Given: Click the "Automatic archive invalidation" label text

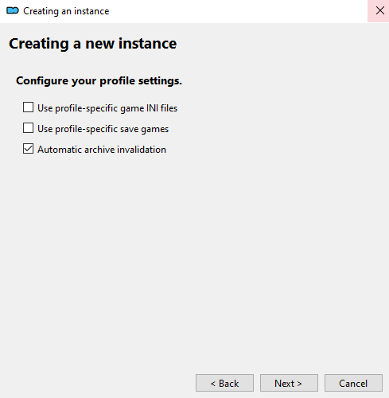Looking at the screenshot, I should (102, 150).
